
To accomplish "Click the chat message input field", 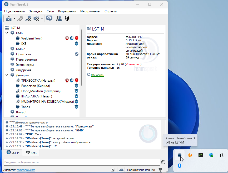I will coord(82,162).
